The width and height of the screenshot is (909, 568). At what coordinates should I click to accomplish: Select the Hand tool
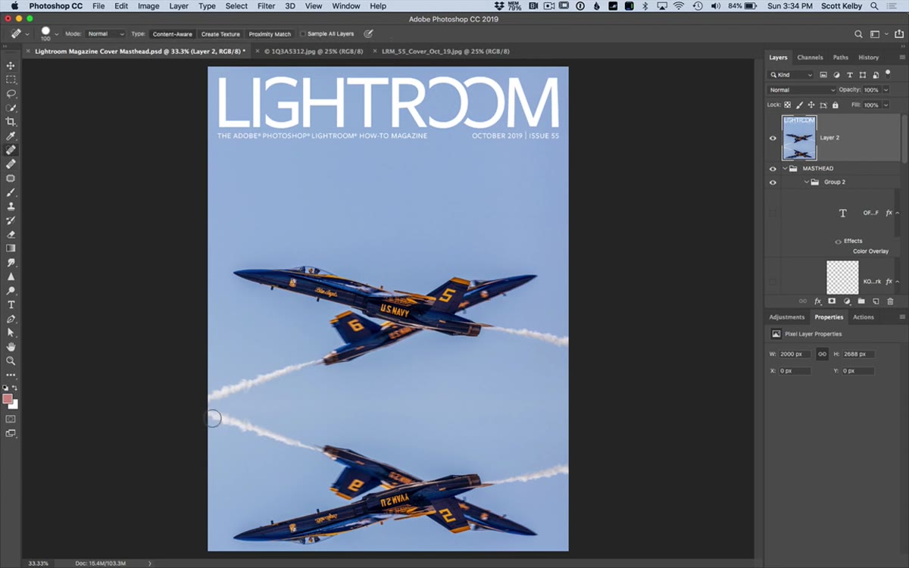tap(11, 347)
